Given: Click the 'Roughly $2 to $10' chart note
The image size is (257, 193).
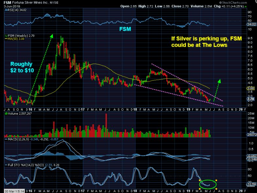Looking at the screenshot, I should (x=22, y=67).
